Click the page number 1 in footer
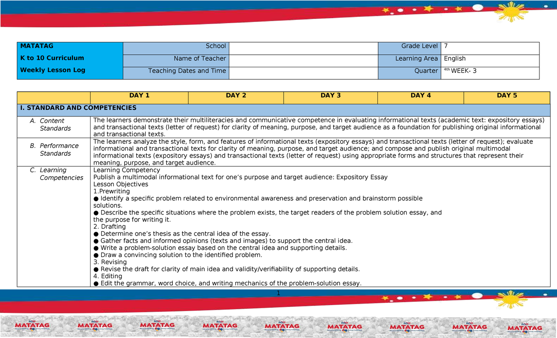 [x=278, y=293]
